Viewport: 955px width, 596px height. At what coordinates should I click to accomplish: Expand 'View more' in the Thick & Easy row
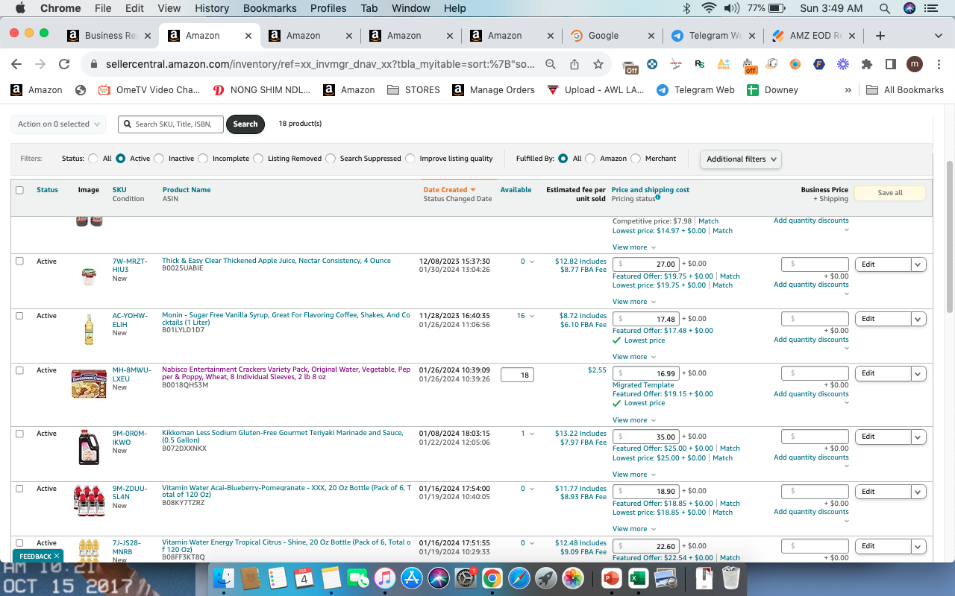pos(634,302)
